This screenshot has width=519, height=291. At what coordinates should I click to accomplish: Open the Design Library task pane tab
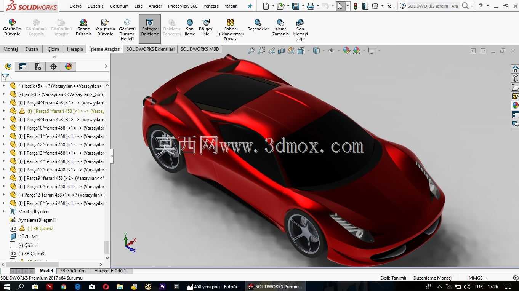515,78
